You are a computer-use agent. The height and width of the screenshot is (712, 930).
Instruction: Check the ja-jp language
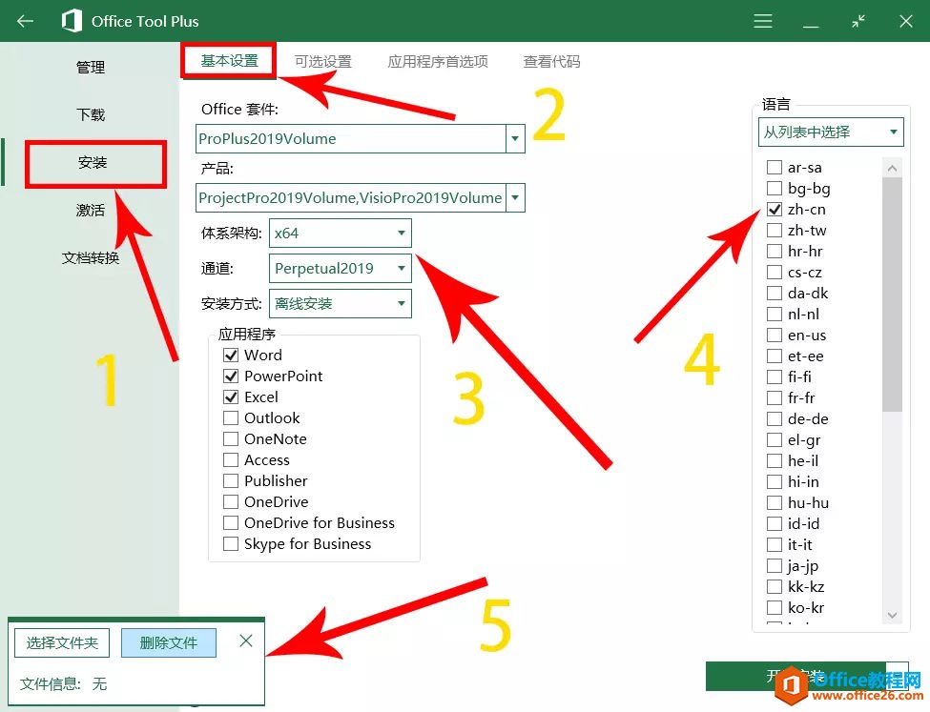774,565
